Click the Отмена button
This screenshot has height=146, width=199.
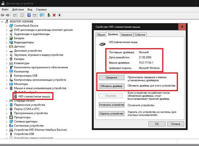(176, 124)
